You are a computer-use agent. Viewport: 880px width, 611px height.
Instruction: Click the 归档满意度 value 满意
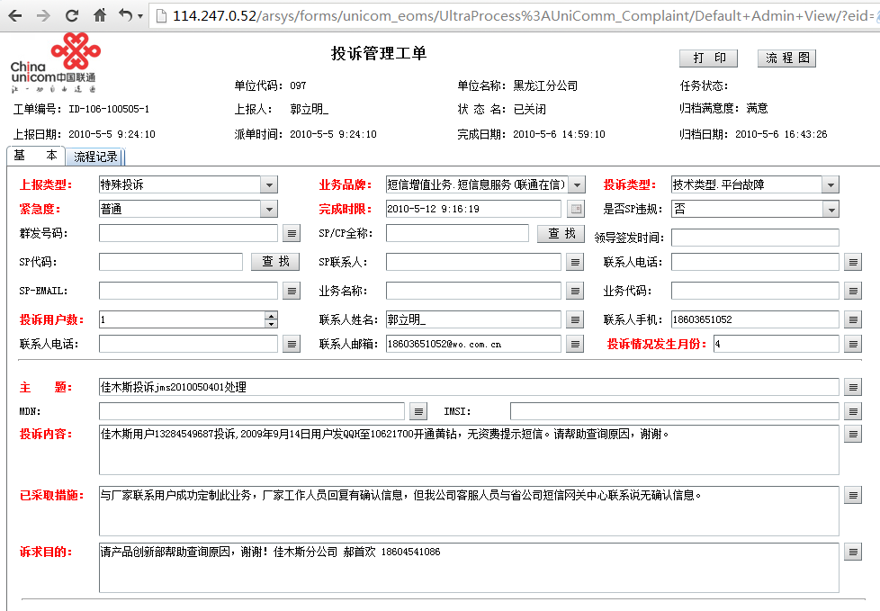757,108
